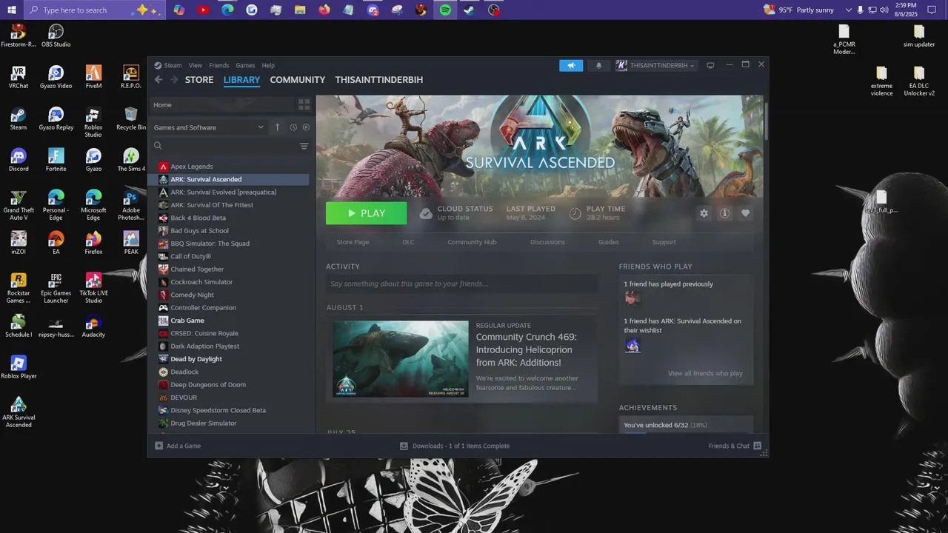This screenshot has width=948, height=533.
Task: Click avatar of friend who played previously
Action: 632,298
